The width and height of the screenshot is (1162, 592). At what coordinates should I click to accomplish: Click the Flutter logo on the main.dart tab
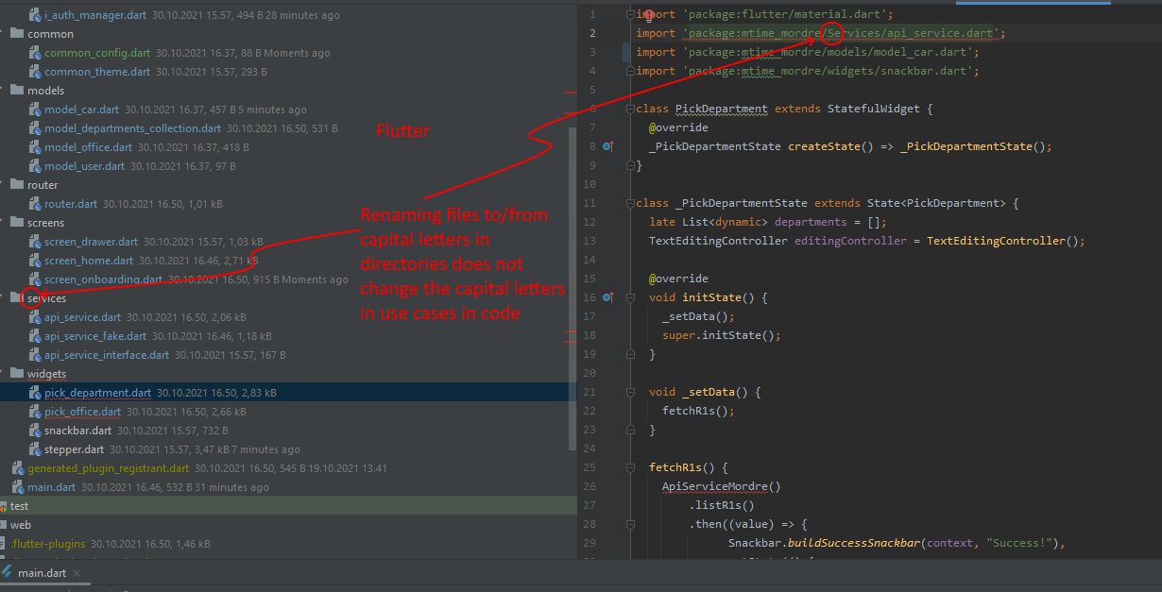coord(8,572)
